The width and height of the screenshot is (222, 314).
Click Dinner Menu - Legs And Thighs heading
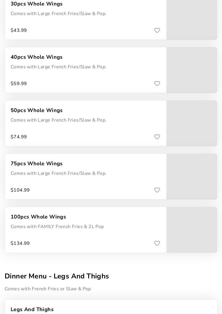coord(57,276)
